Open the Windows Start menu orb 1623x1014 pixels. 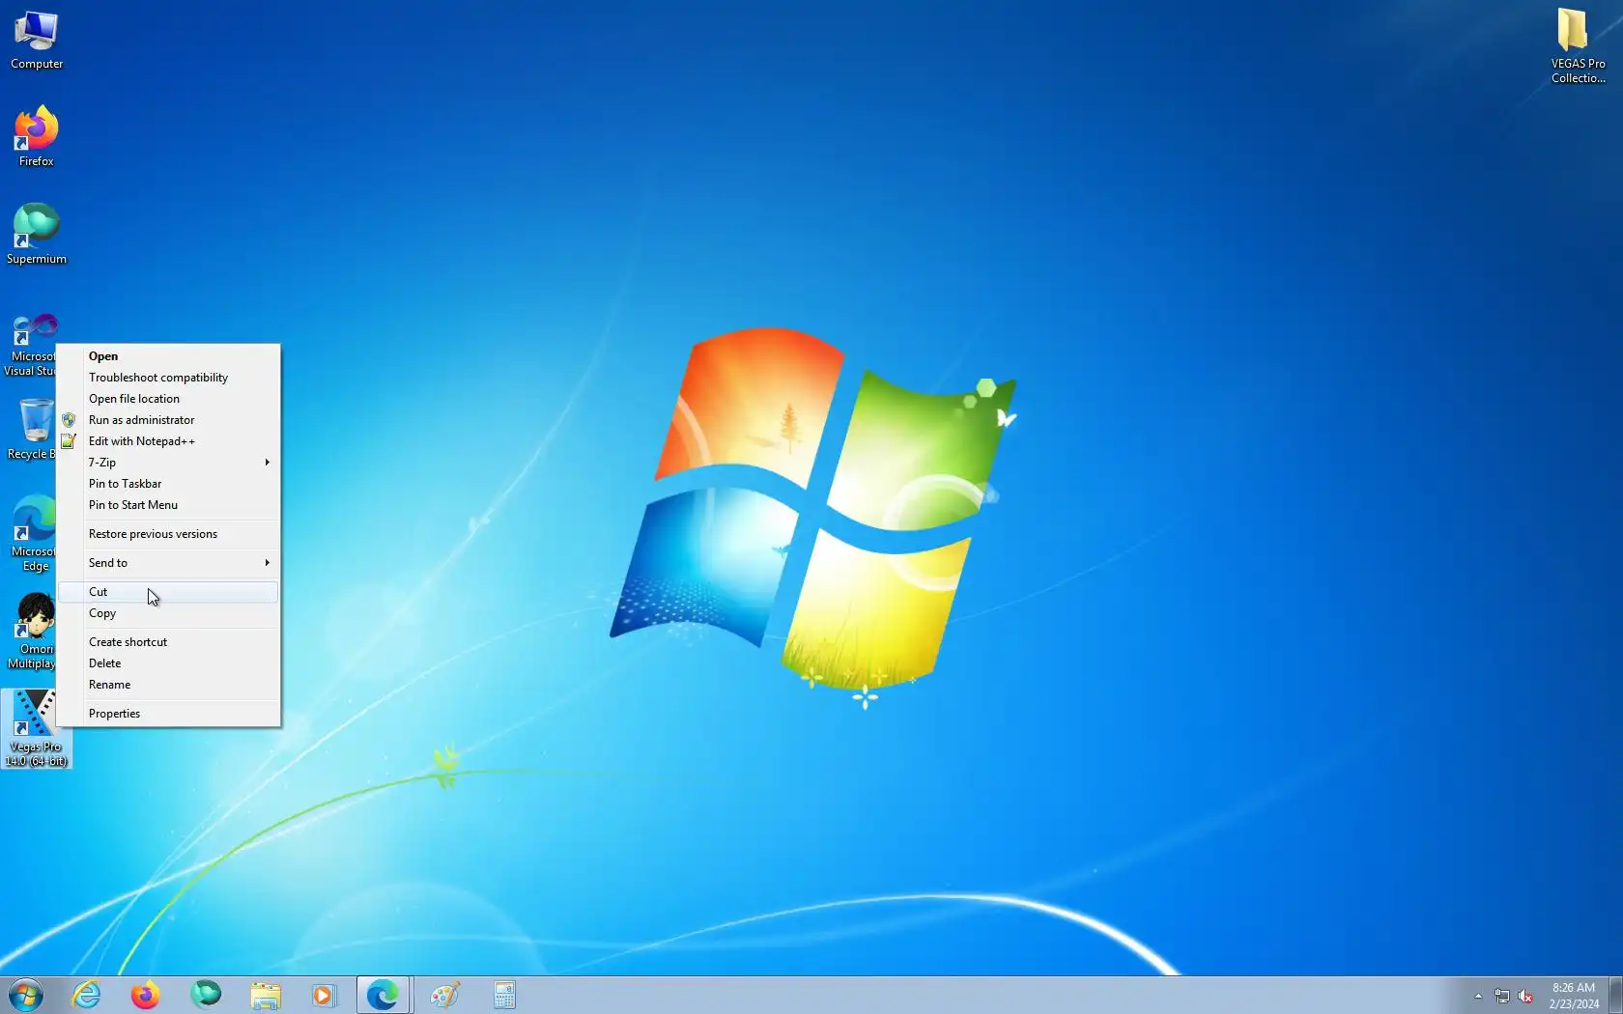26,995
